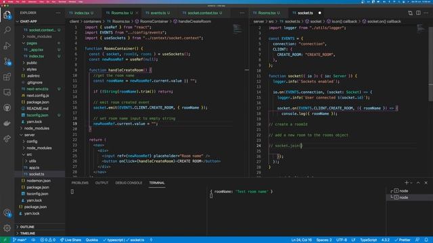Image resolution: width=433 pixels, height=243 pixels.
Task: Click the main branch indicator in status bar
Action: coord(20,240)
